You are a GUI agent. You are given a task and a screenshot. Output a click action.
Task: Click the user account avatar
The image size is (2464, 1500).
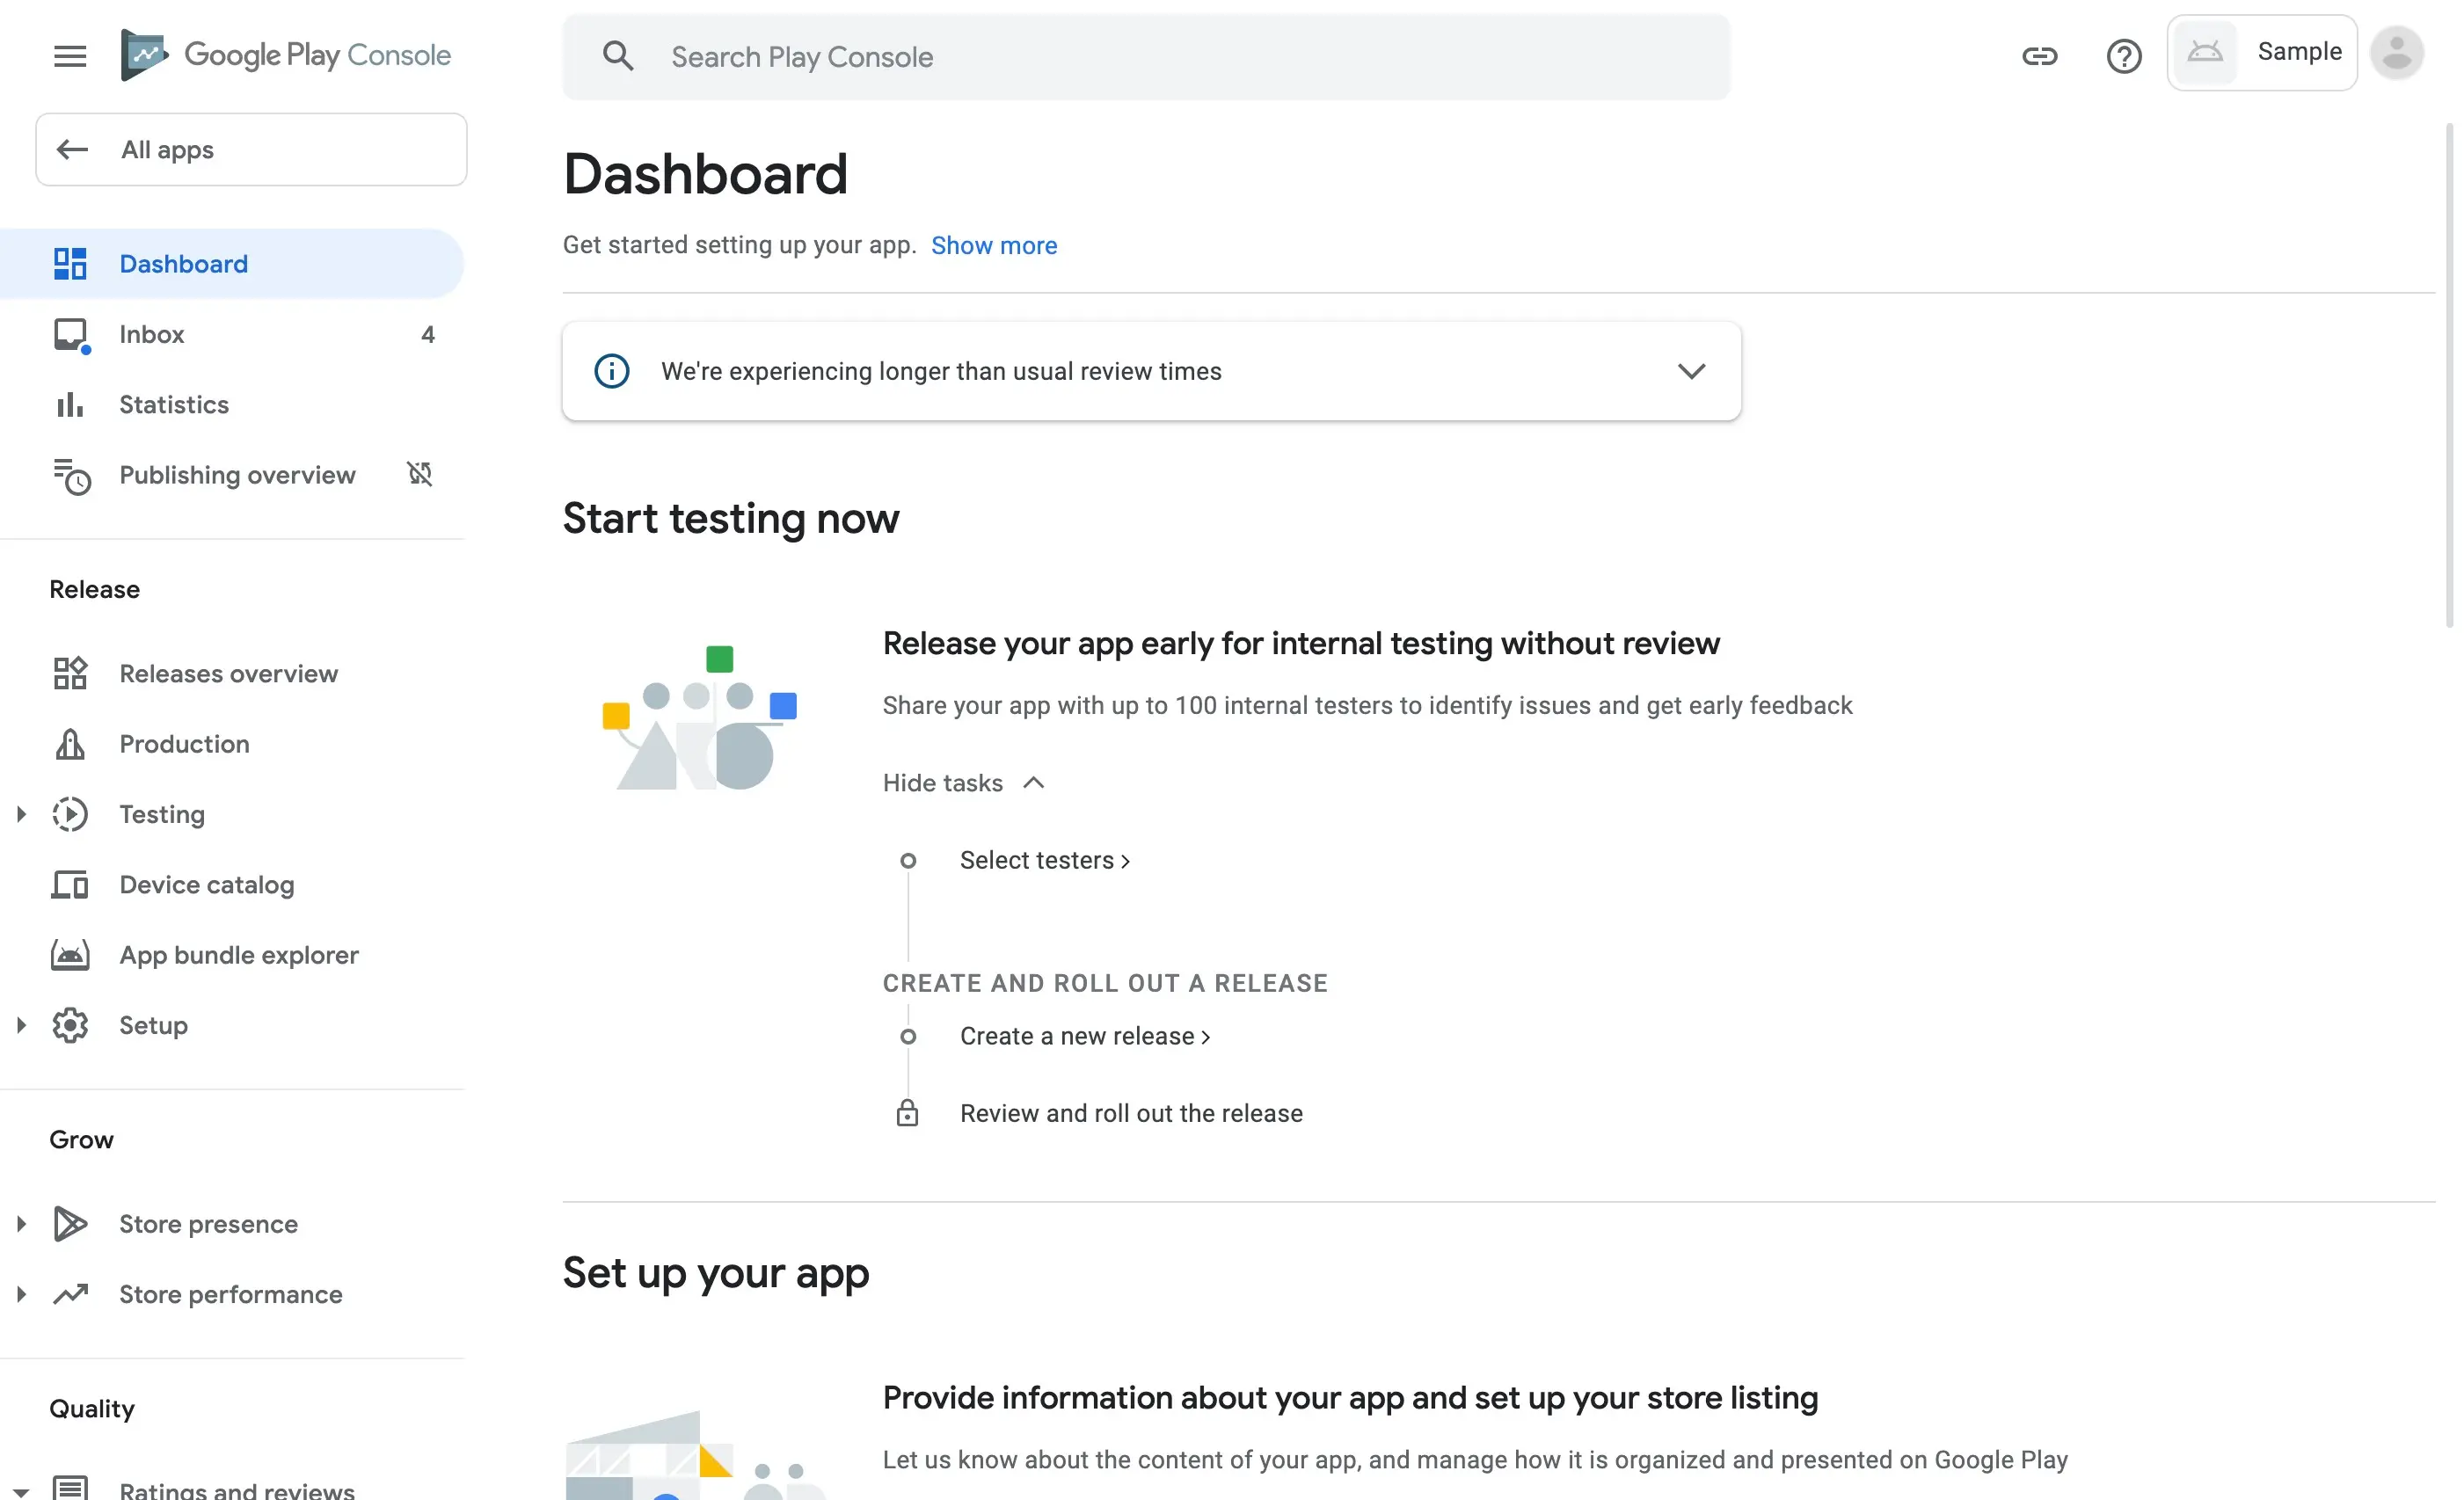pos(2396,54)
